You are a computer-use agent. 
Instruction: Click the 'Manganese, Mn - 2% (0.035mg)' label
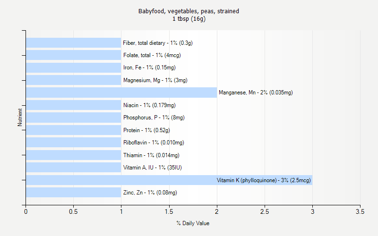256,93
